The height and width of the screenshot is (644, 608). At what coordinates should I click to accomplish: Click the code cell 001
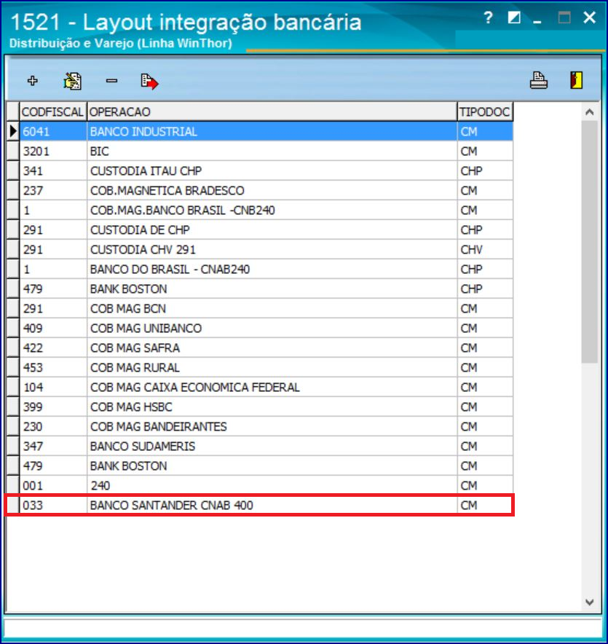tap(53, 486)
